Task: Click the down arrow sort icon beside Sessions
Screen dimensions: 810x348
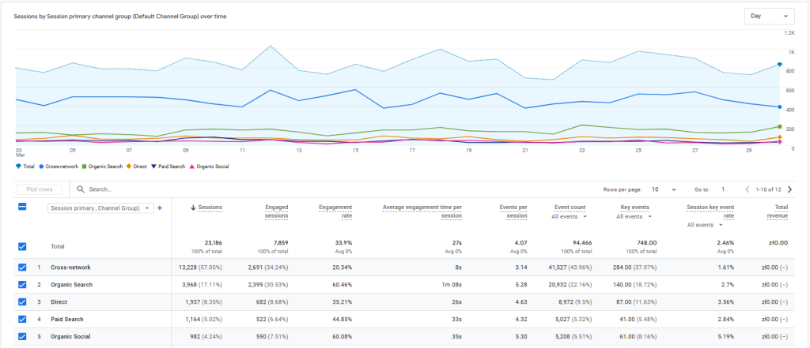Action: click(194, 208)
